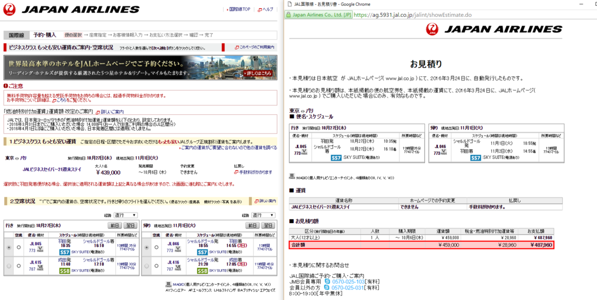
Task: Click JL416 flight number link
Action: point(173,263)
